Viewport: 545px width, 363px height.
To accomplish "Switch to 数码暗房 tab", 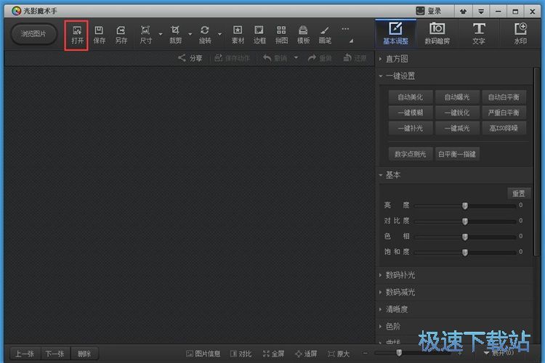I will (x=437, y=33).
